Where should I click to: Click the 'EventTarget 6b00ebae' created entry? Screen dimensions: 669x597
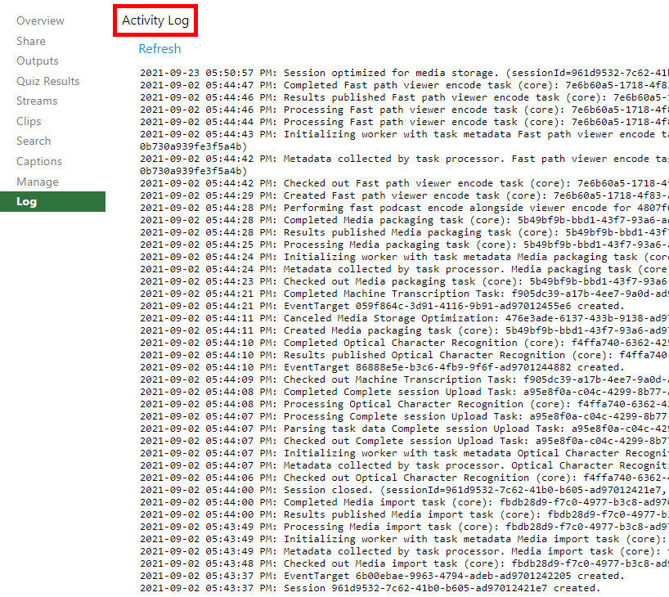click(382, 576)
